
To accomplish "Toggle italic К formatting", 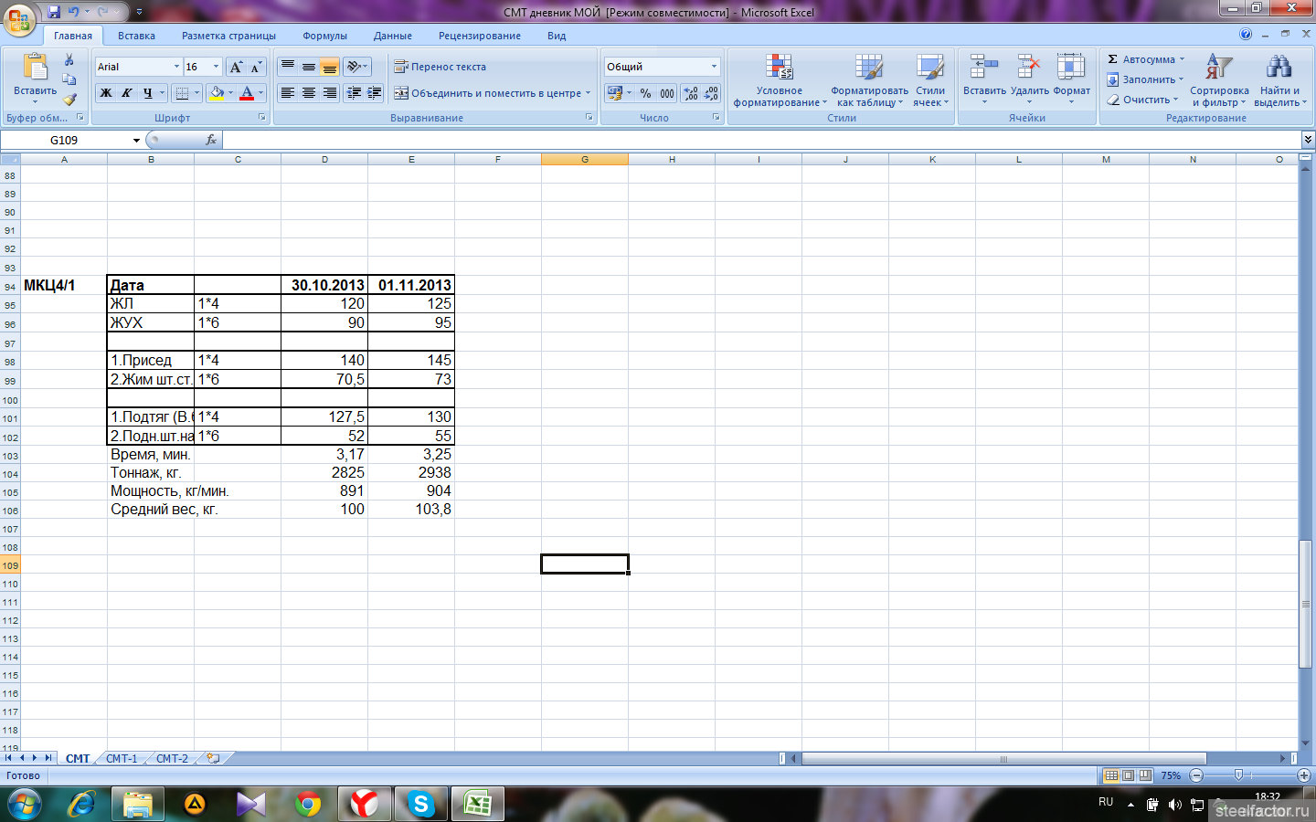I will [x=126, y=93].
